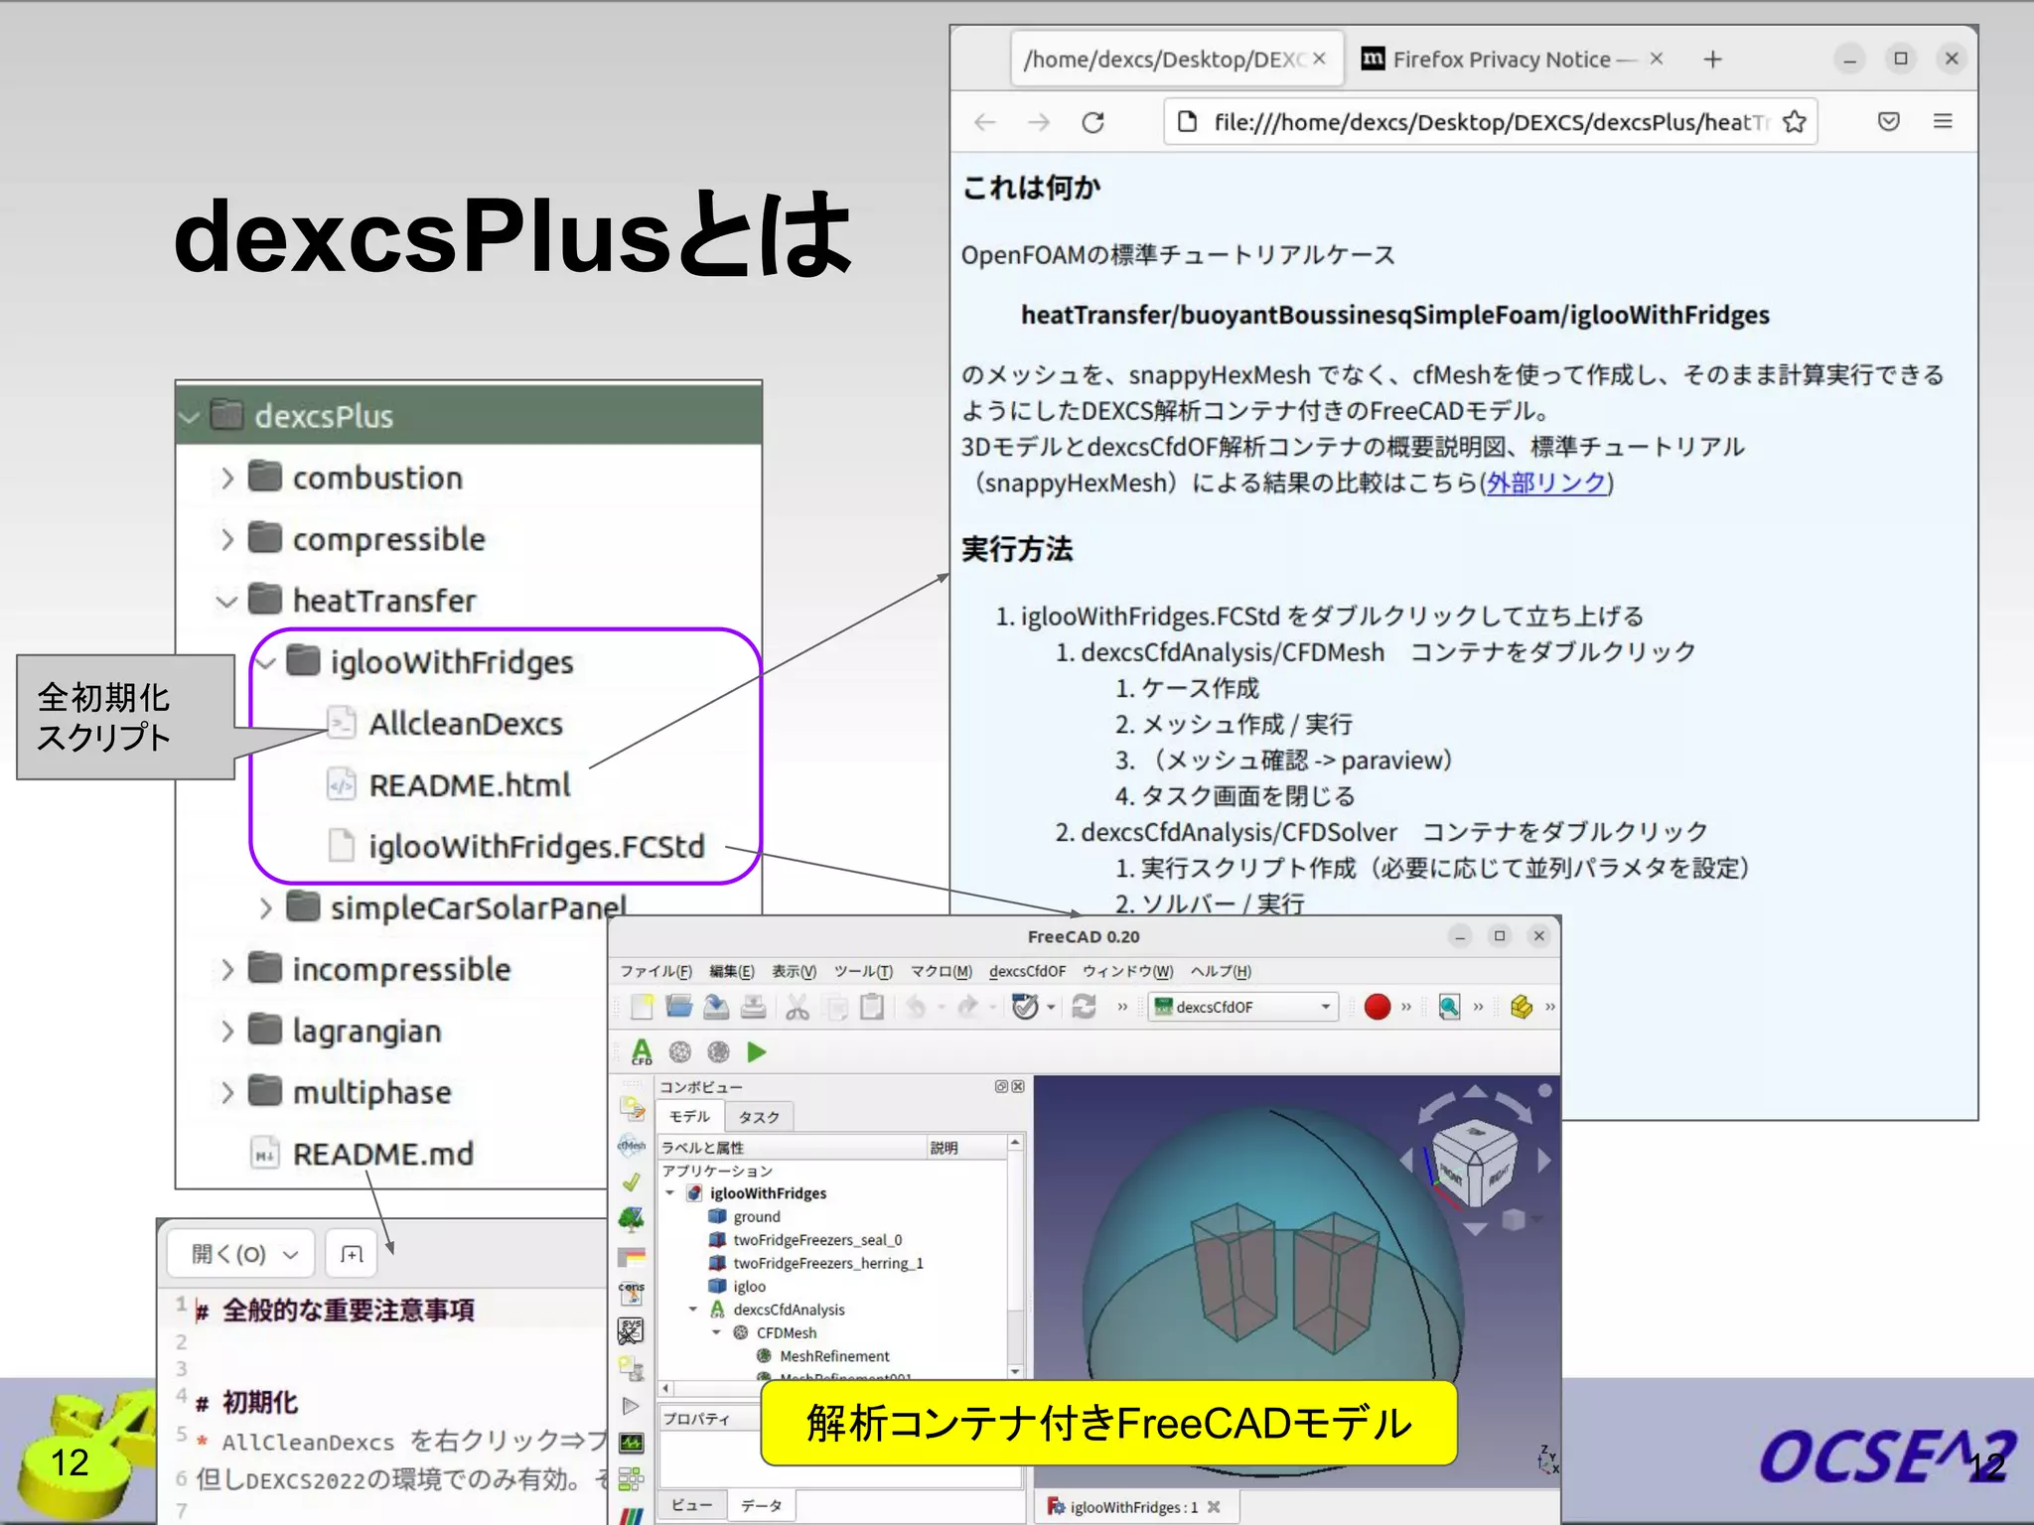This screenshot has width=2034, height=1525.
Task: Click the Pocket save icon in Firefox
Action: pyautogui.click(x=1888, y=121)
